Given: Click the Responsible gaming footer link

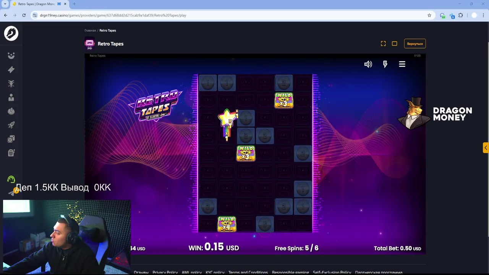Looking at the screenshot, I should 290,272.
